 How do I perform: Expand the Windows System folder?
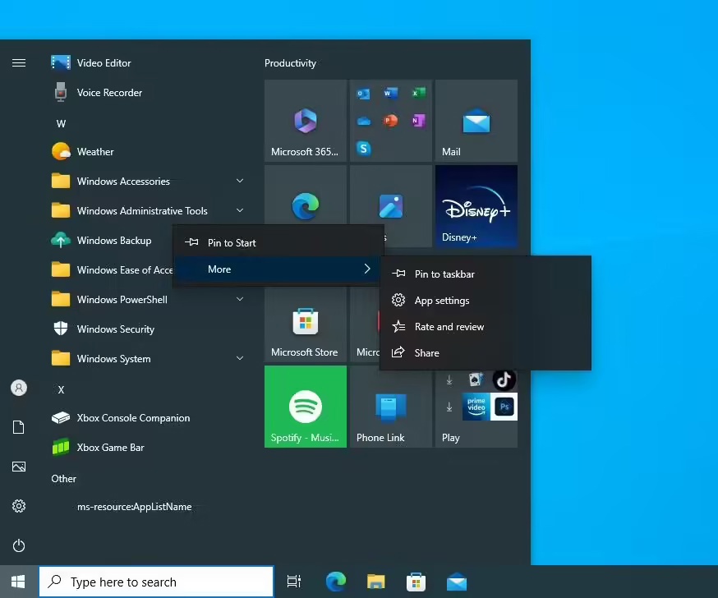coord(113,358)
